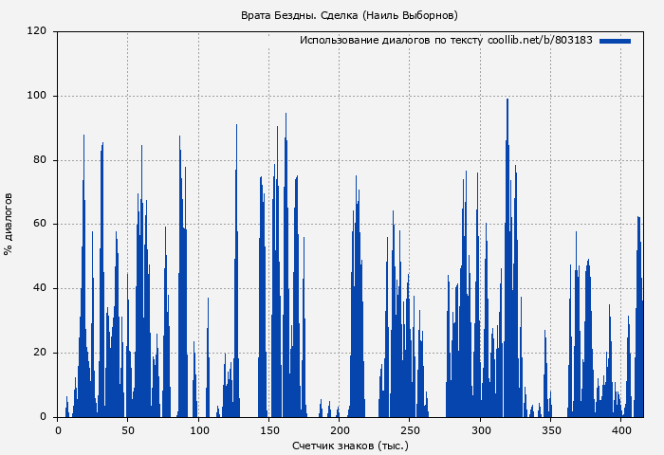Click the 80 tick label on y-axis
The image size is (664, 455).
(x=41, y=160)
